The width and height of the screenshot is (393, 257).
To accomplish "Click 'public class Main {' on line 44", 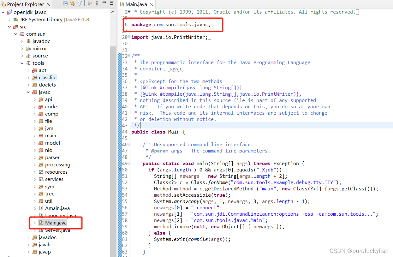I will 158,132.
